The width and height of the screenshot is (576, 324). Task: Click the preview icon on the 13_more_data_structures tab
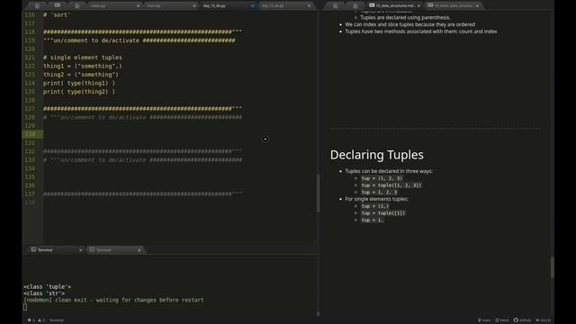pos(430,5)
